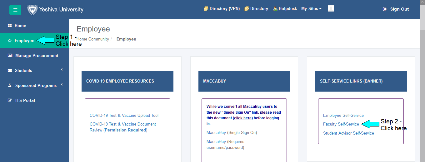The image size is (425, 162).
Task: Click the Manage Procurement chart icon
Action: pyautogui.click(x=10, y=55)
